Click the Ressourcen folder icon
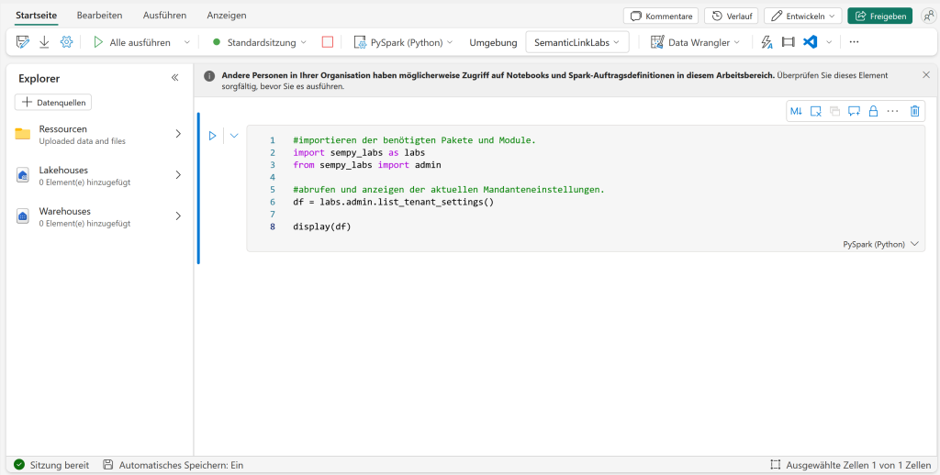 pos(23,134)
